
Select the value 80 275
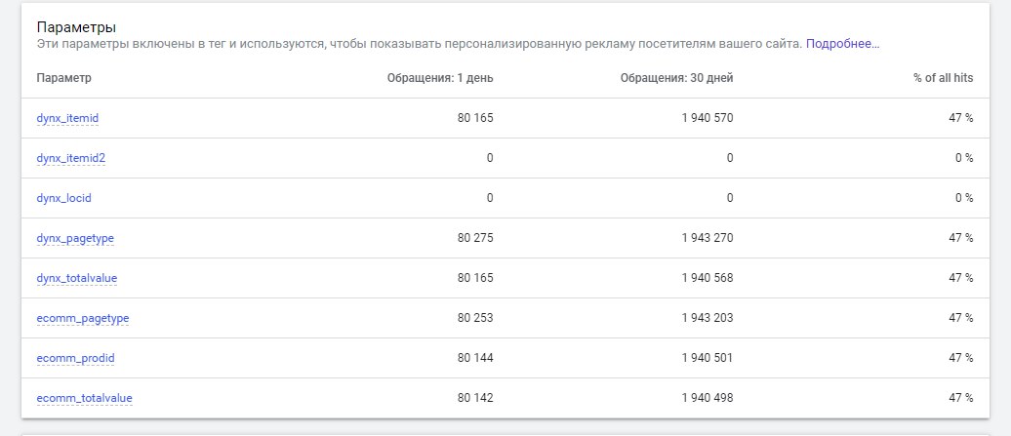(x=475, y=238)
